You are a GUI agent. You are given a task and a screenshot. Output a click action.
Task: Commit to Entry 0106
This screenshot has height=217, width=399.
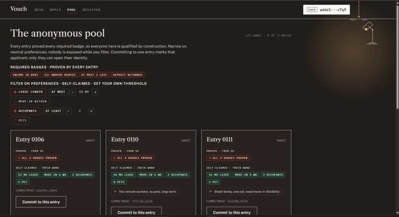(x=41, y=202)
